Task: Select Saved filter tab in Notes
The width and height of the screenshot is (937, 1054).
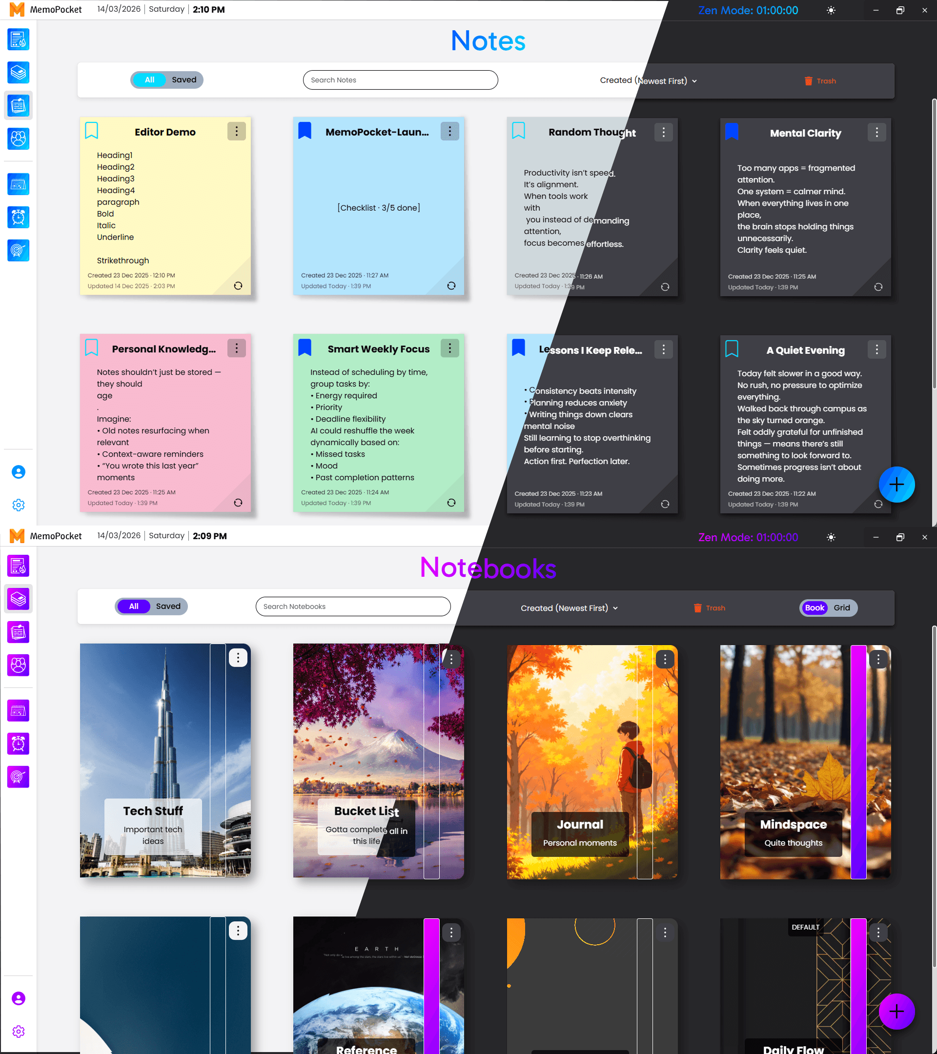Action: (184, 80)
